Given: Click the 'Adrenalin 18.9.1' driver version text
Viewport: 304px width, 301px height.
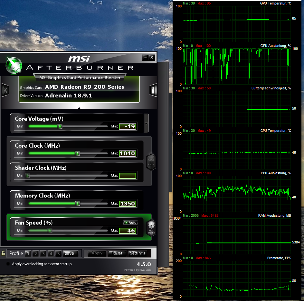Looking at the screenshot, I should click(69, 96).
